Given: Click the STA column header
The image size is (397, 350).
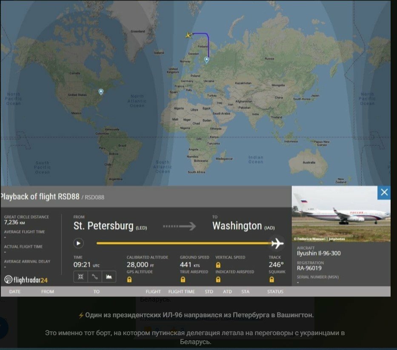Looking at the screenshot, I should 245,292.
